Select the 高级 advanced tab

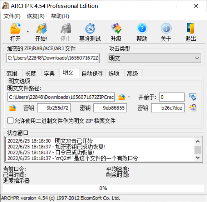click(132, 74)
